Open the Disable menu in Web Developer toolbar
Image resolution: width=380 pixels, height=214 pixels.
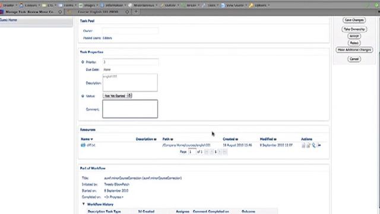tap(9, 5)
